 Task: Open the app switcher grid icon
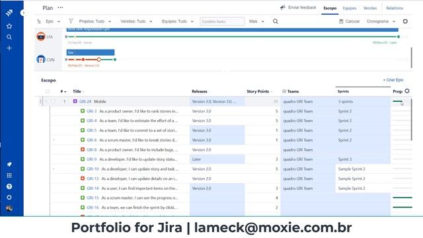coord(9,175)
